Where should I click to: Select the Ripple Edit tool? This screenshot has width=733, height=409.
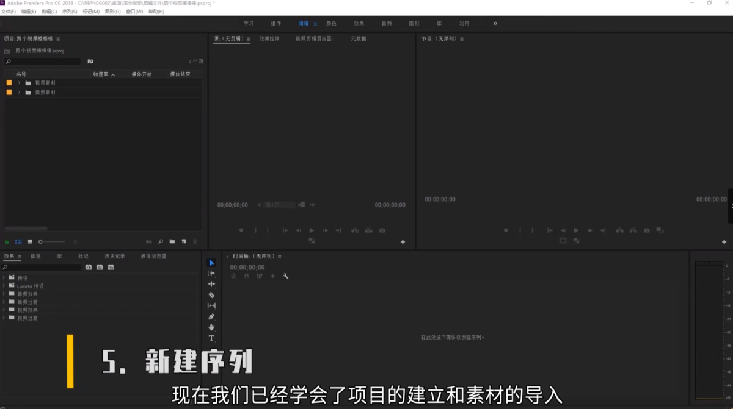[x=211, y=284]
